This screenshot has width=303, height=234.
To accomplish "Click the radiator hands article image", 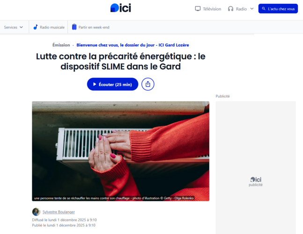I will coord(120,151).
